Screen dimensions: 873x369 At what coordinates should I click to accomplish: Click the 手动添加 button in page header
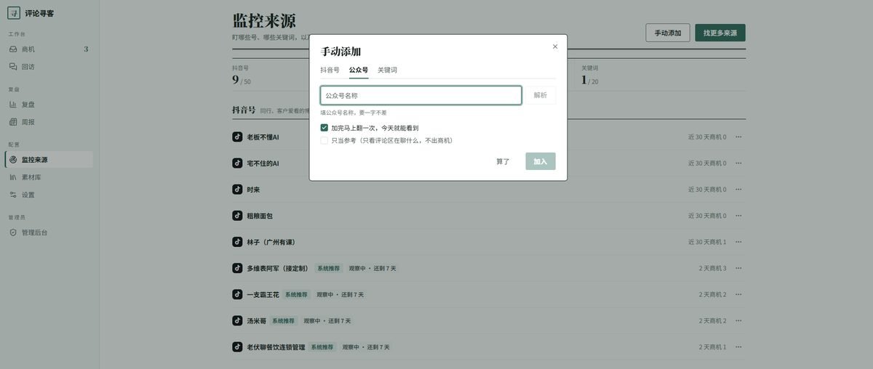[668, 33]
